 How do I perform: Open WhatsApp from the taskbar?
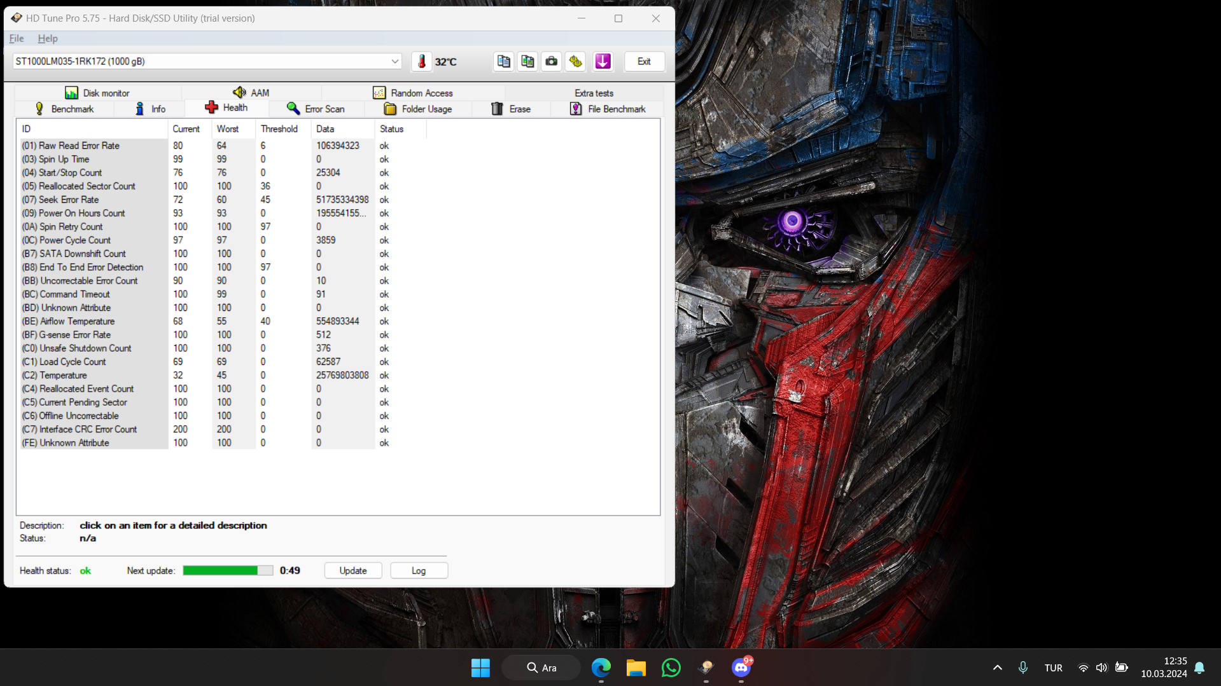[671, 668]
